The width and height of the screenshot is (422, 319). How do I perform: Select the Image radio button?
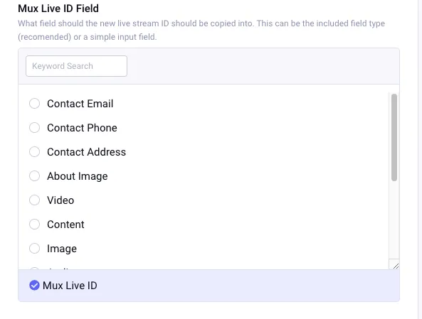coord(34,249)
